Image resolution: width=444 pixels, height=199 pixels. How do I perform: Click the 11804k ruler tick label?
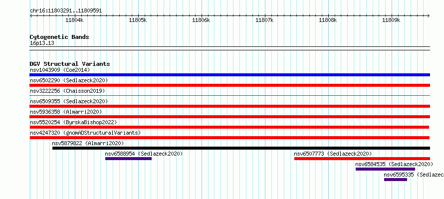(74, 20)
